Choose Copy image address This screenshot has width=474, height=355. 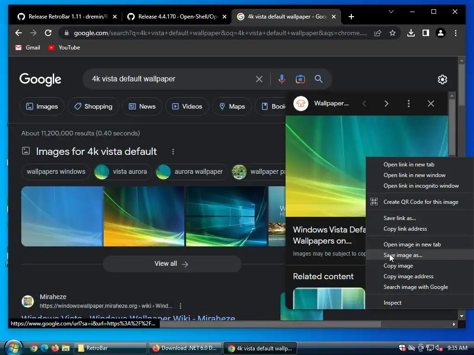point(420,276)
